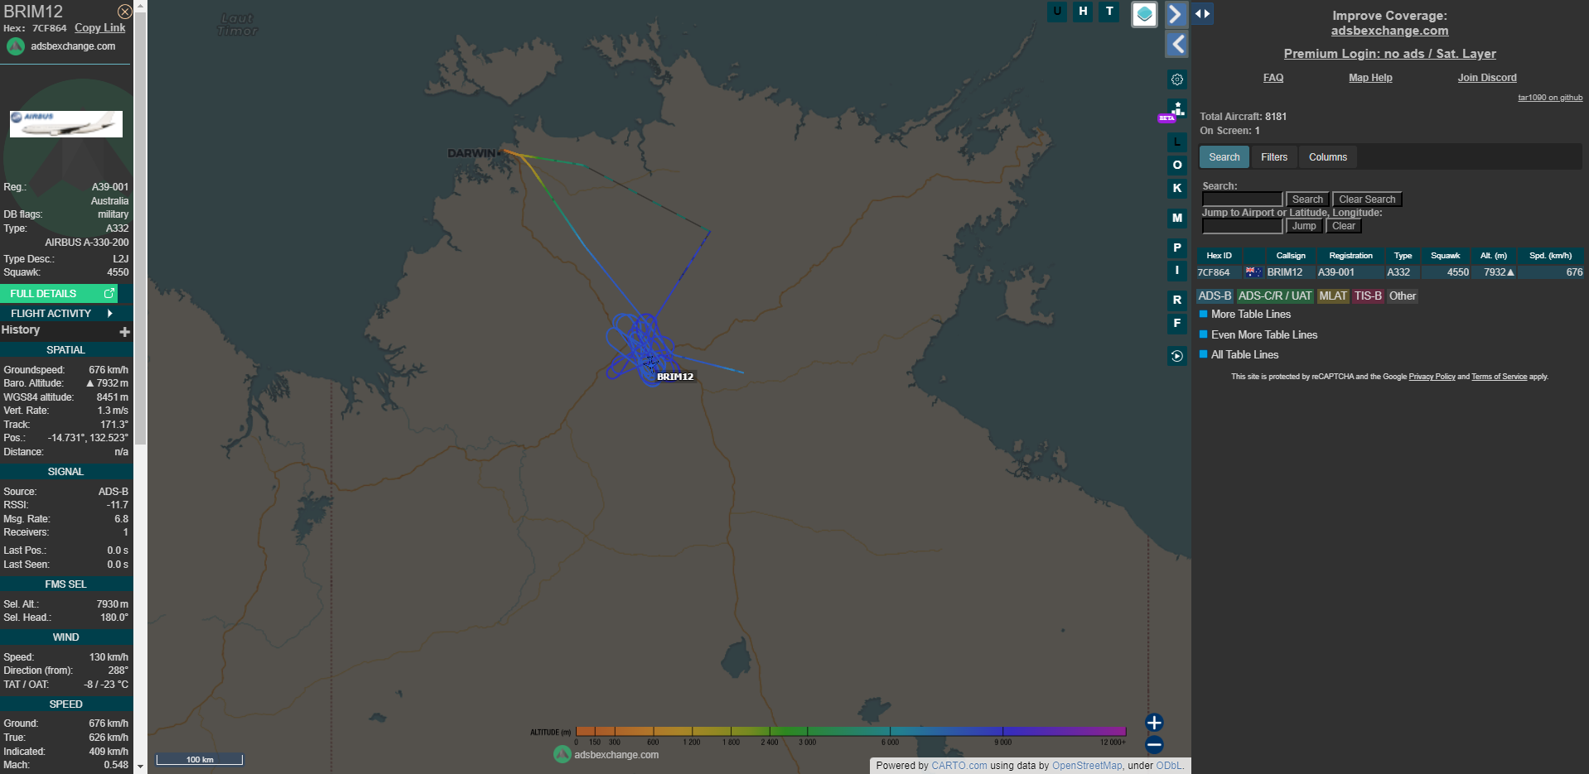
Task: Toggle the Other source legend
Action: [1402, 296]
